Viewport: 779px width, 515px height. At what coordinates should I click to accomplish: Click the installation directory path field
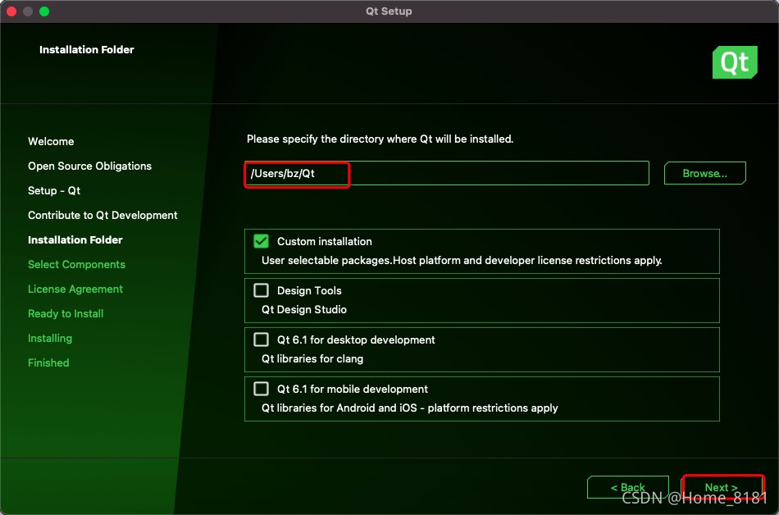(x=447, y=173)
